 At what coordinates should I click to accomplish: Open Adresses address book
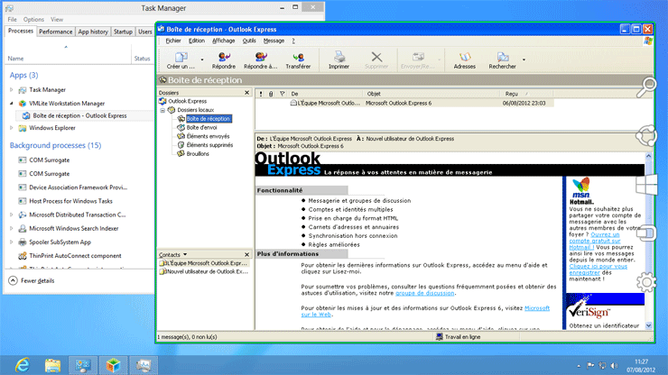pos(465,59)
